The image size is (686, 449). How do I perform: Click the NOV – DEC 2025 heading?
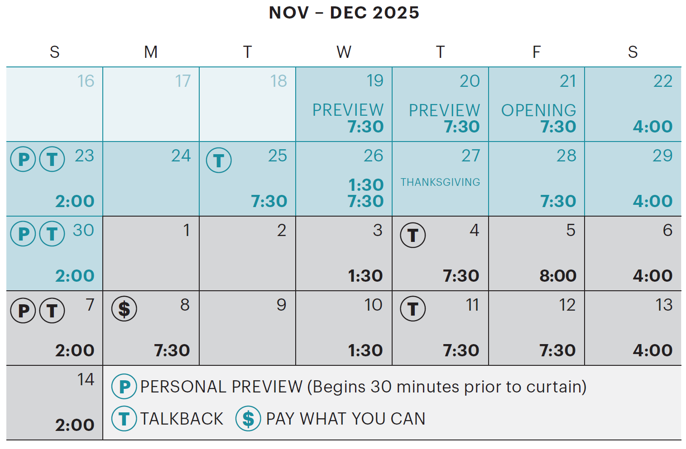tap(344, 13)
